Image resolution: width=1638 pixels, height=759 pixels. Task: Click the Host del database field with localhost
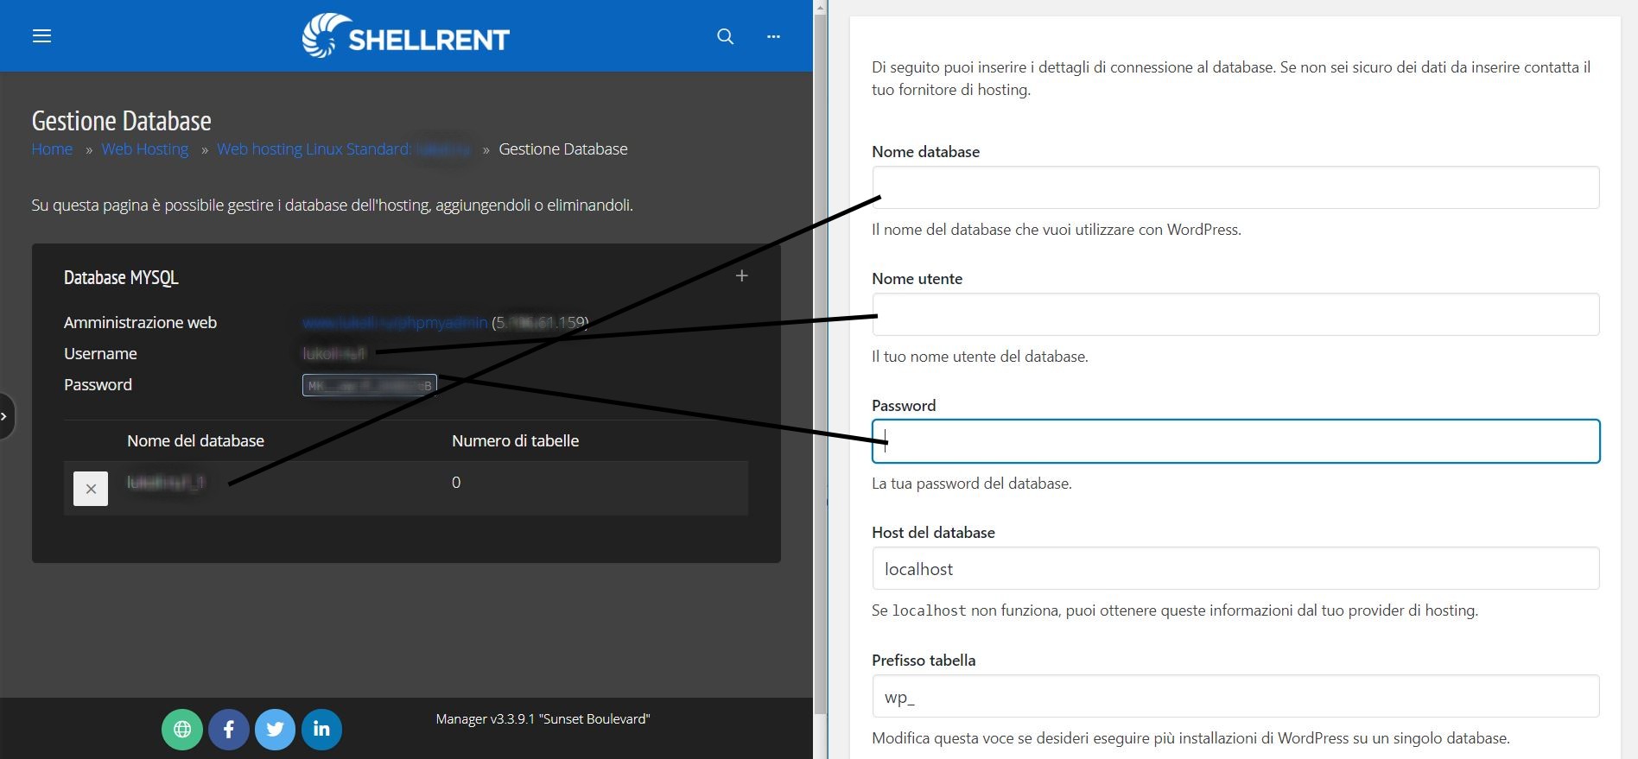[x=1235, y=568]
